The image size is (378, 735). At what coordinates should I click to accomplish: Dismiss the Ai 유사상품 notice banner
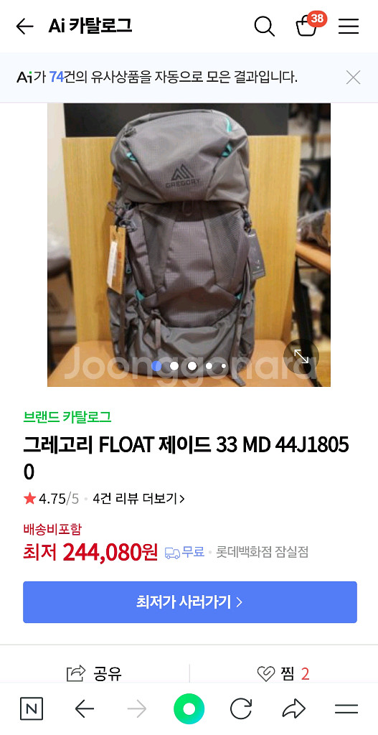[x=353, y=78]
